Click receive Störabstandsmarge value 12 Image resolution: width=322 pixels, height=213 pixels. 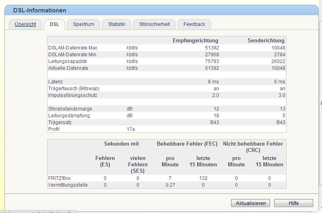[216, 109]
